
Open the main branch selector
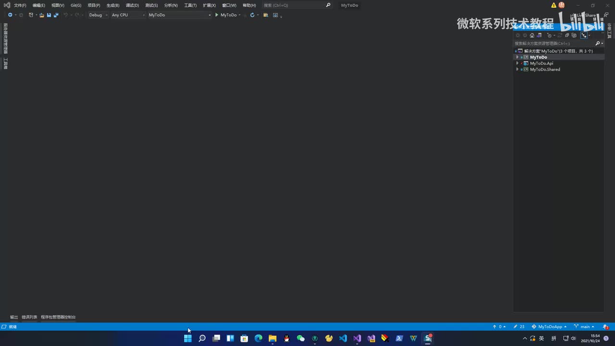click(584, 327)
